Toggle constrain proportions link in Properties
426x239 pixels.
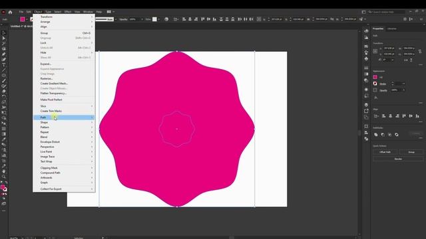coord(420,51)
